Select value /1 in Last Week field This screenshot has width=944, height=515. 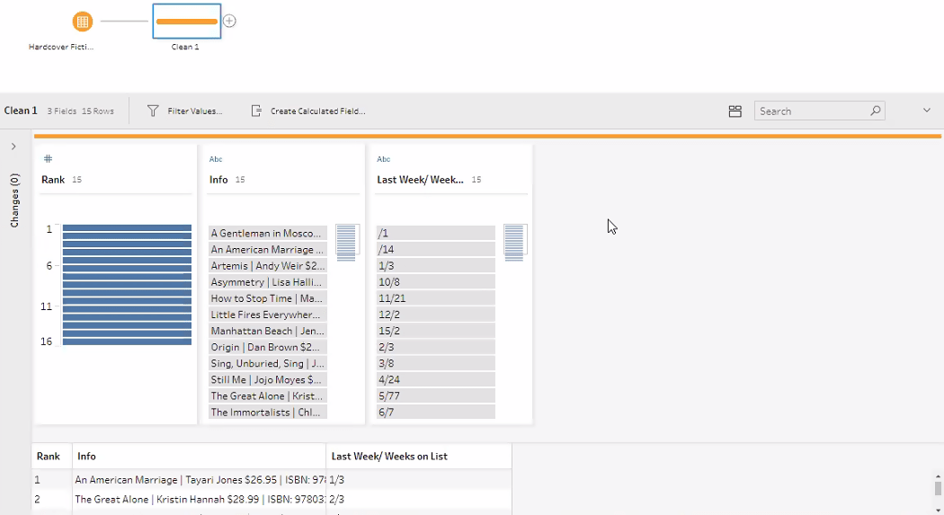pyautogui.click(x=436, y=233)
